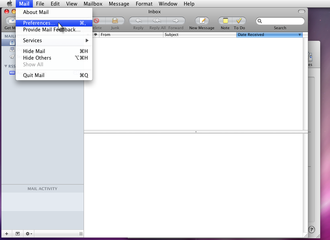The height and width of the screenshot is (240, 330).
Task: Select Preferences… menu item
Action: coord(54,23)
